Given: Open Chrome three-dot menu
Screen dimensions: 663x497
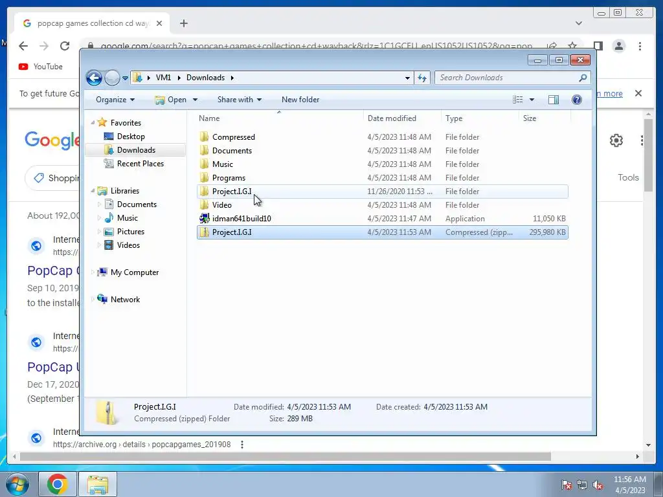Looking at the screenshot, I should coord(640,46).
